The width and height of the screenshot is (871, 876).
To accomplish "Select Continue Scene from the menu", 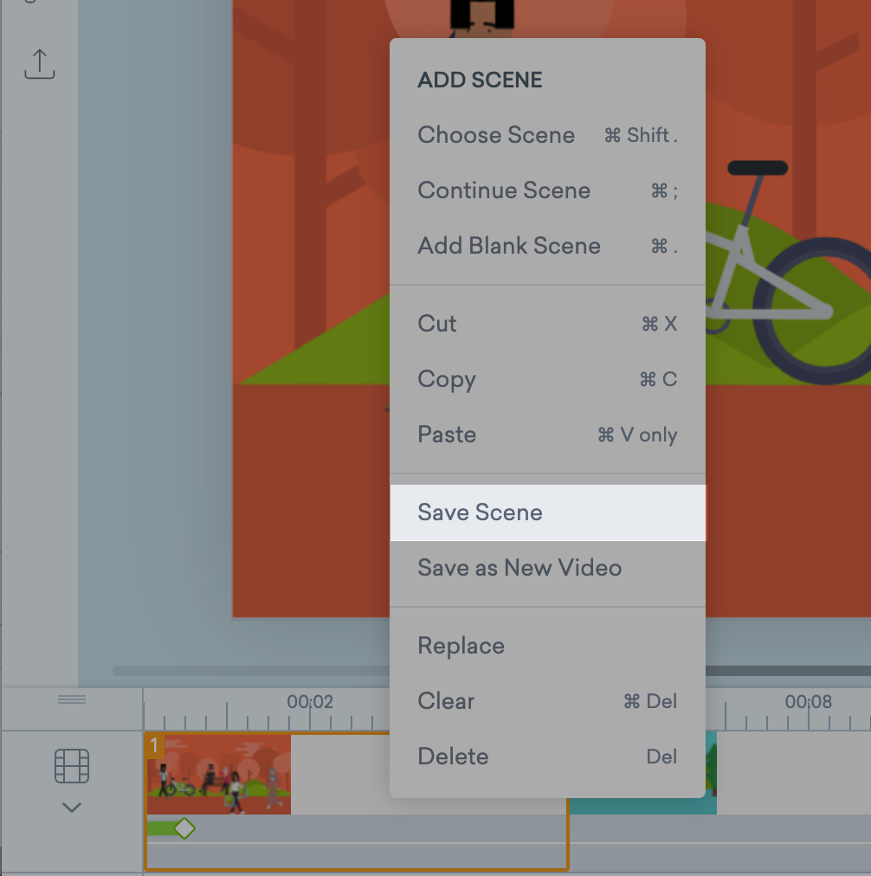I will [504, 190].
